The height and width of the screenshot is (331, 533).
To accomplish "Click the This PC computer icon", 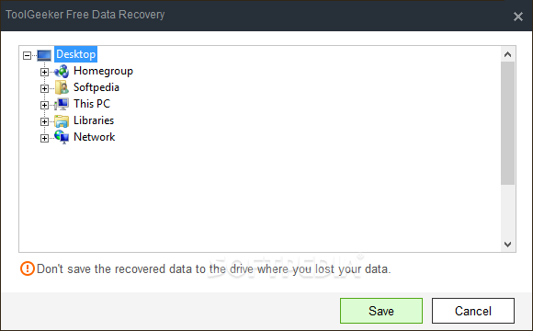I will (x=62, y=104).
